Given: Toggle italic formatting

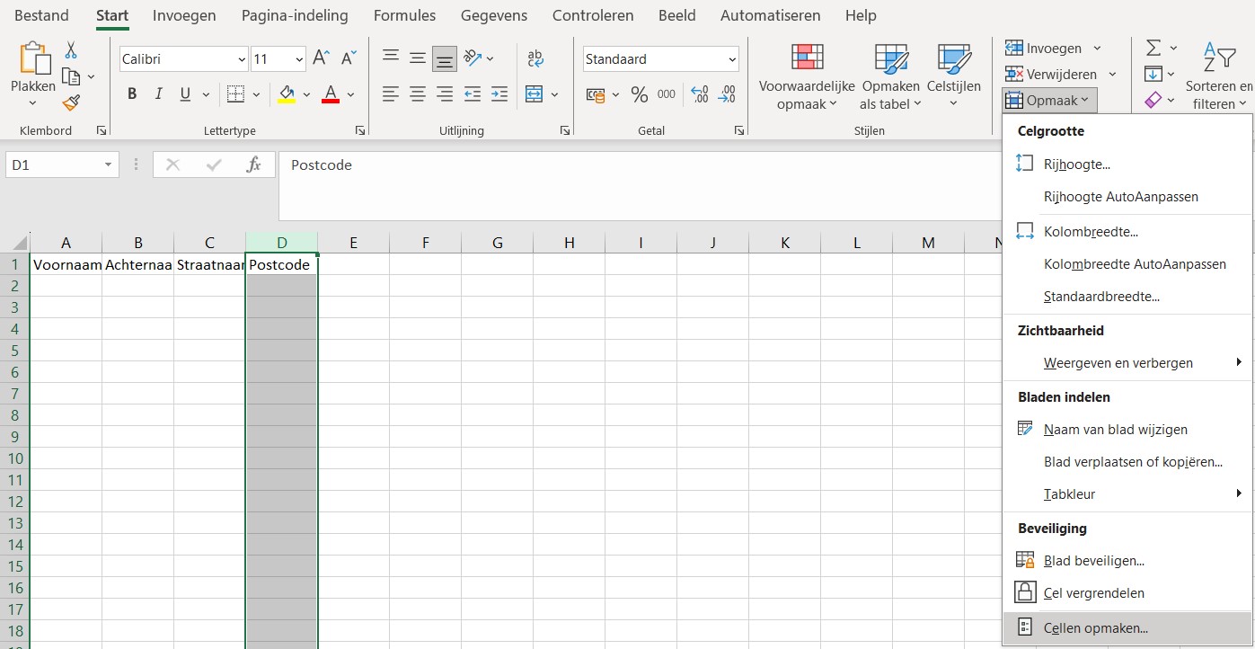Looking at the screenshot, I should [x=159, y=94].
